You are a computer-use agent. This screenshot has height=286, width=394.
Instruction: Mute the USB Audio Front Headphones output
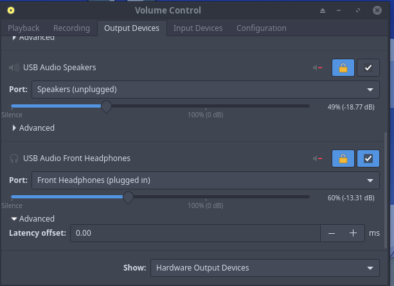318,158
